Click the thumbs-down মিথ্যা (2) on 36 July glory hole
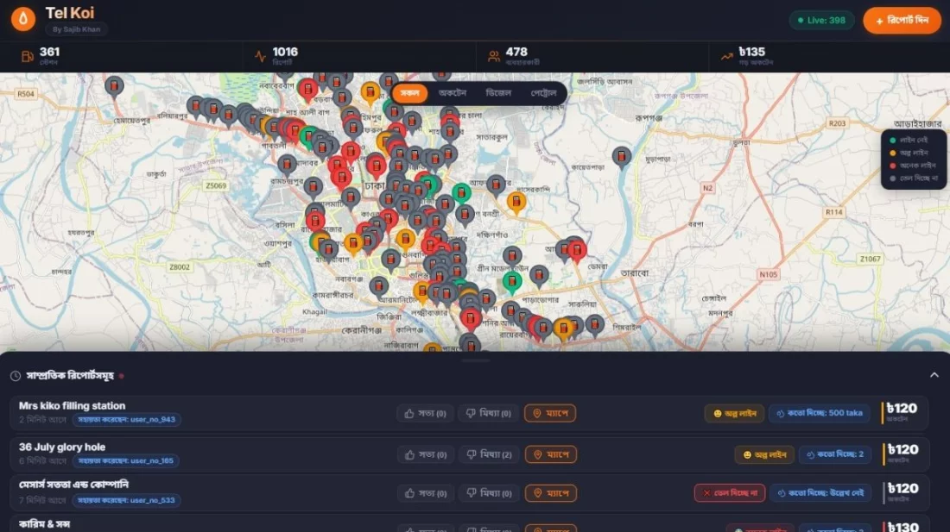This screenshot has height=532, width=950. pyautogui.click(x=488, y=454)
